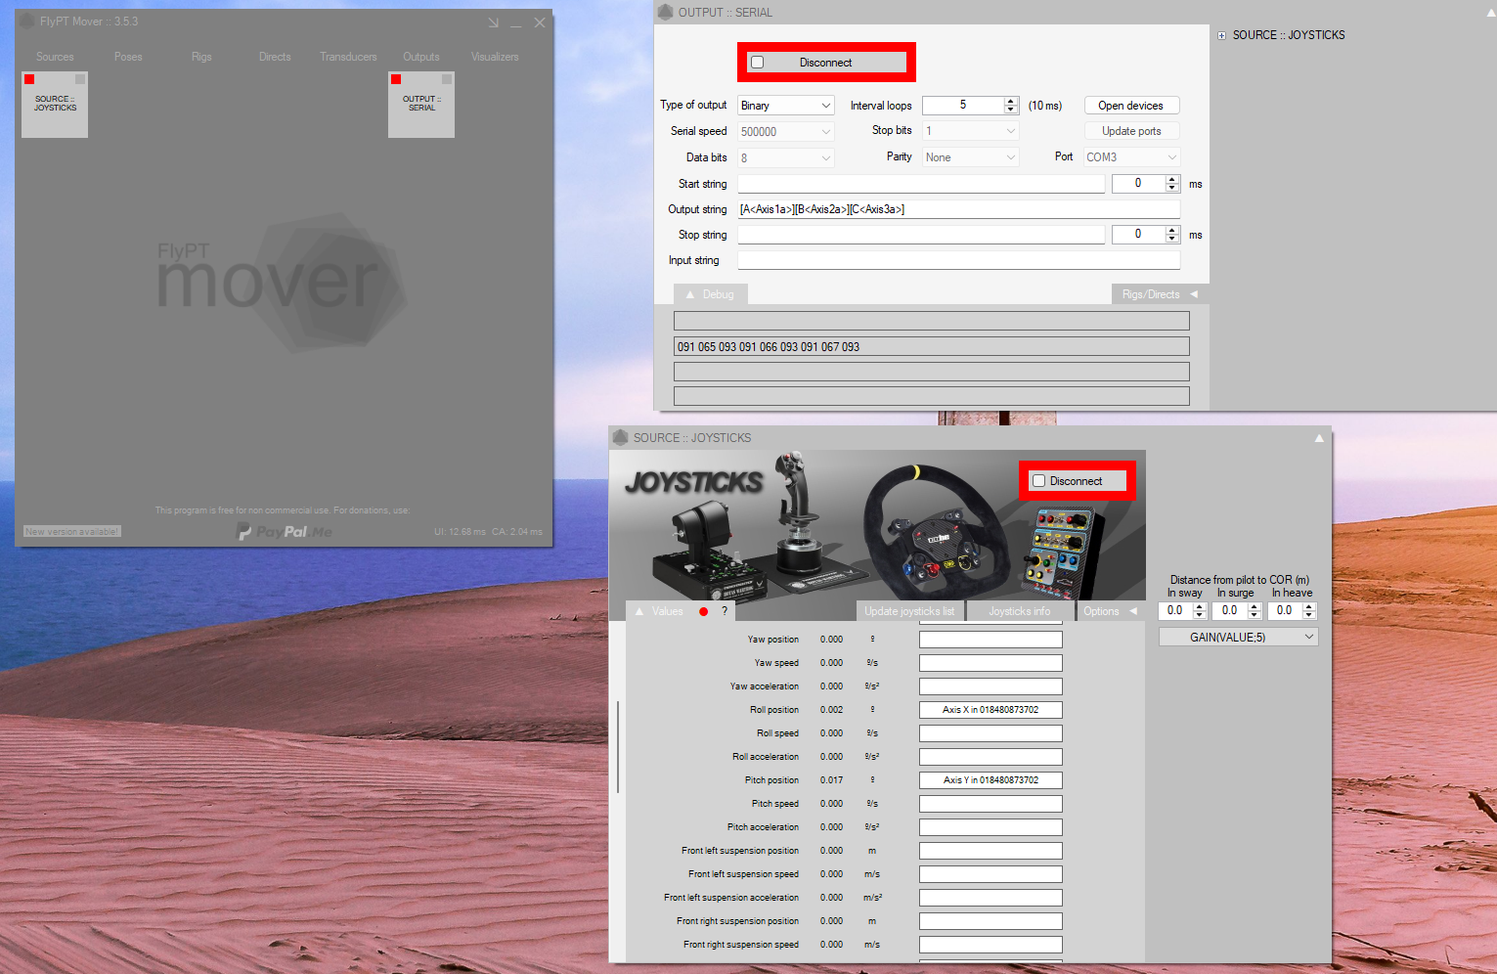Click the Stop string text field
The width and height of the screenshot is (1497, 974).
point(921,235)
